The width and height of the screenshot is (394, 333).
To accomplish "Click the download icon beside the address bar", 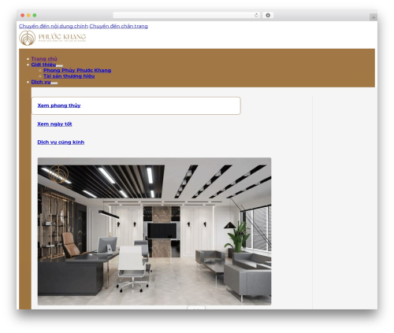I will click(x=268, y=16).
